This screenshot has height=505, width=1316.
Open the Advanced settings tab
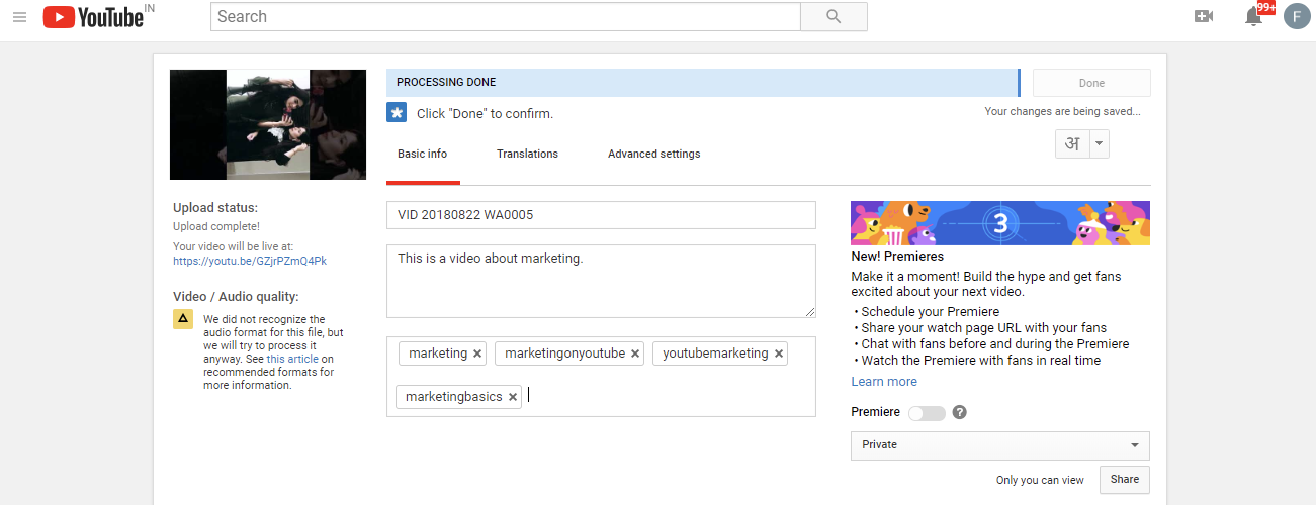(654, 154)
